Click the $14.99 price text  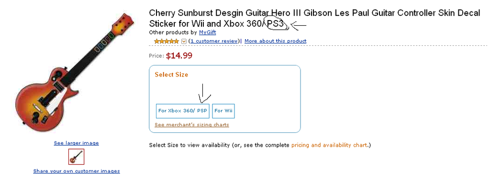tap(179, 56)
